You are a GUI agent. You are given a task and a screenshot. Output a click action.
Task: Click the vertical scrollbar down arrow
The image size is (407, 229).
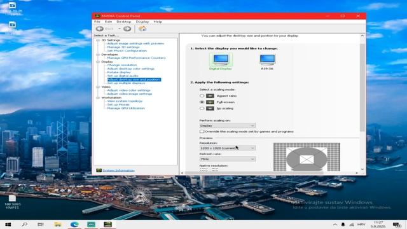coord(362,169)
